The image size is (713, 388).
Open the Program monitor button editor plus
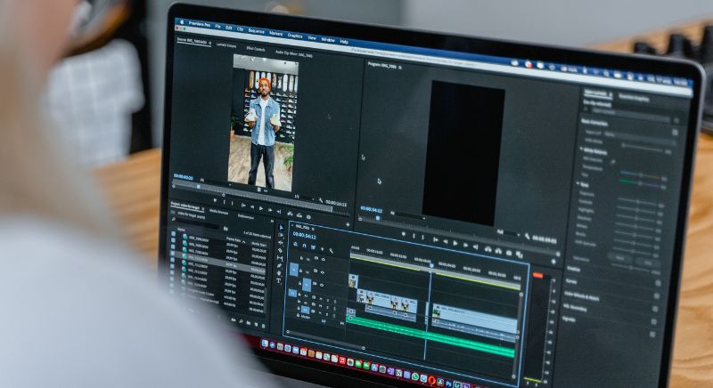[x=553, y=262]
